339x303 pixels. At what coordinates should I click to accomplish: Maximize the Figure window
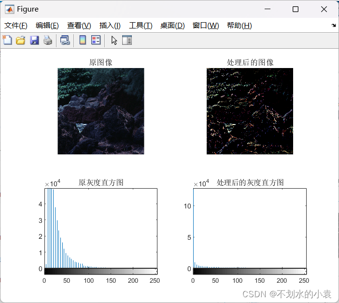pos(296,9)
